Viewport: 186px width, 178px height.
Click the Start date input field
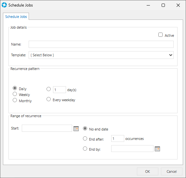click(x=47, y=128)
